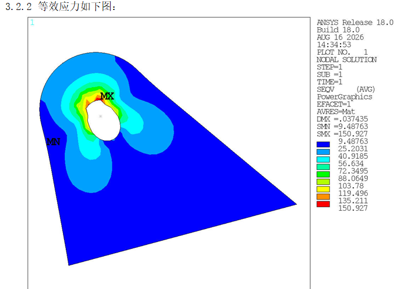Click the legend value '150.927' at bottom
The height and width of the screenshot is (289, 420).
(353, 208)
